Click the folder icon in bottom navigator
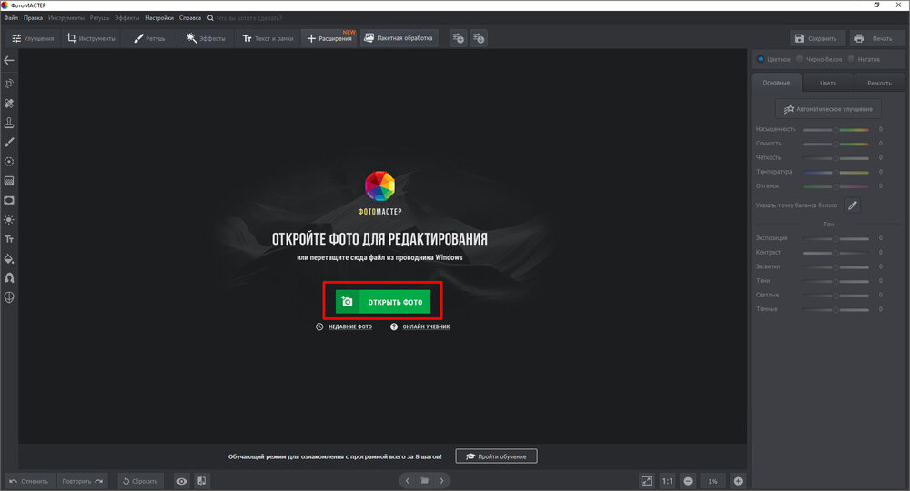 click(425, 481)
